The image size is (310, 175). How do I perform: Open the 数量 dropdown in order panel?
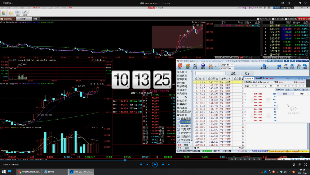click(249, 86)
